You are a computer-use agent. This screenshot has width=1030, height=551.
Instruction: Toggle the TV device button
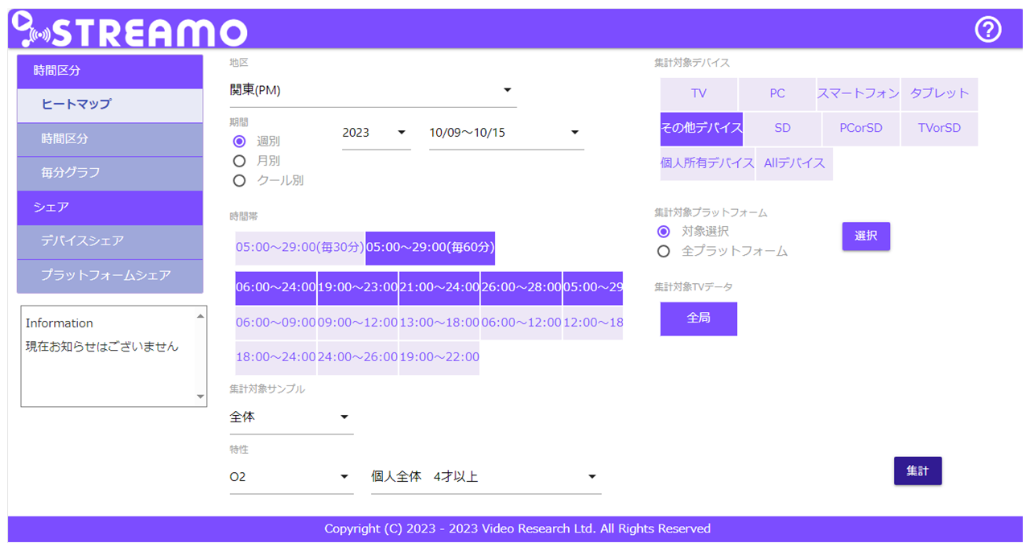tap(698, 94)
